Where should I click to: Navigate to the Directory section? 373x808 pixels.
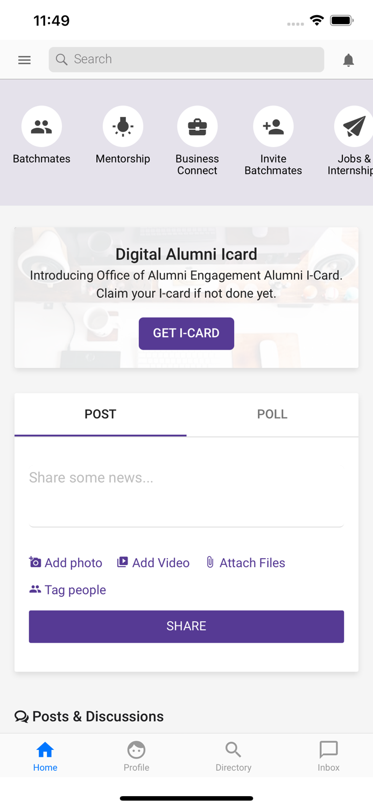233,755
